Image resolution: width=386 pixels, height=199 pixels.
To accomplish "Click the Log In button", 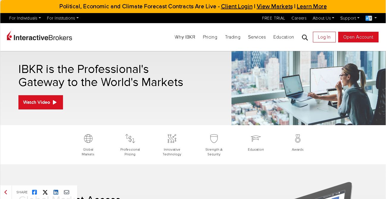I will (324, 37).
